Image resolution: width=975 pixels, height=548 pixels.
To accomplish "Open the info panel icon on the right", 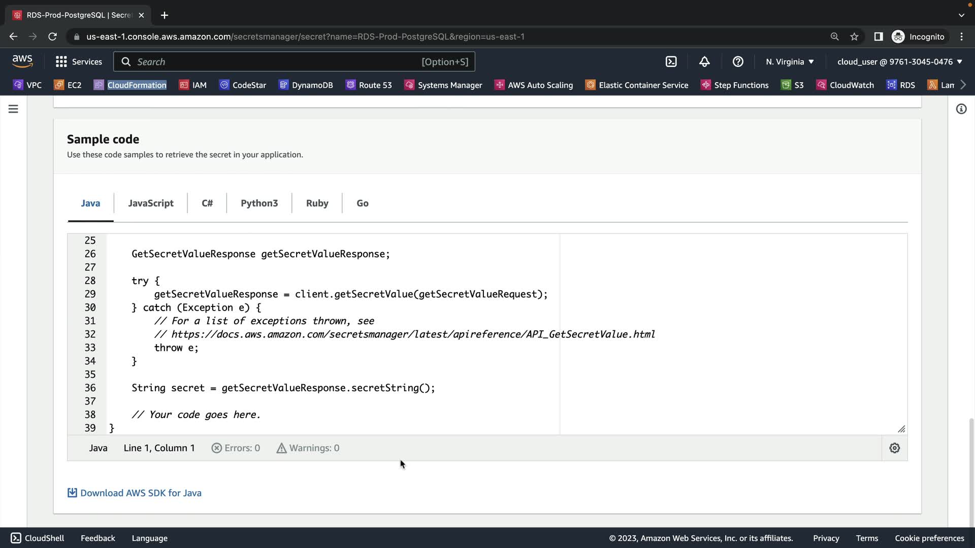I will click(961, 109).
